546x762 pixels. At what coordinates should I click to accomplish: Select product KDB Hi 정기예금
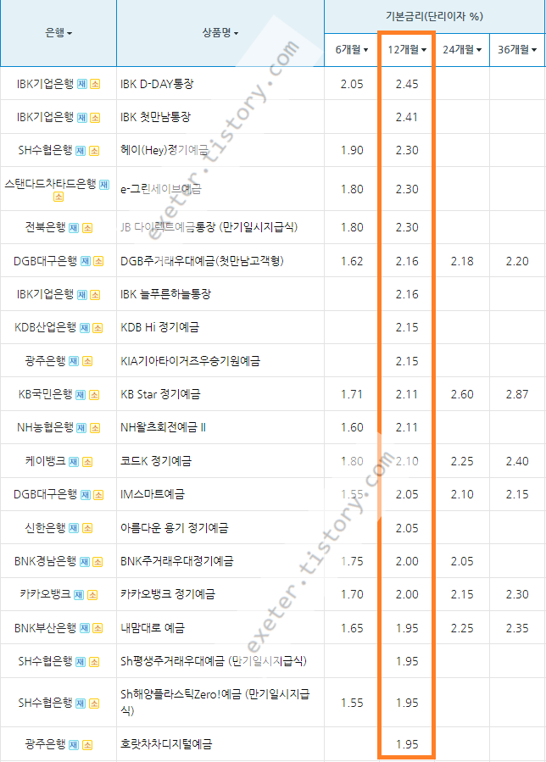(x=160, y=327)
